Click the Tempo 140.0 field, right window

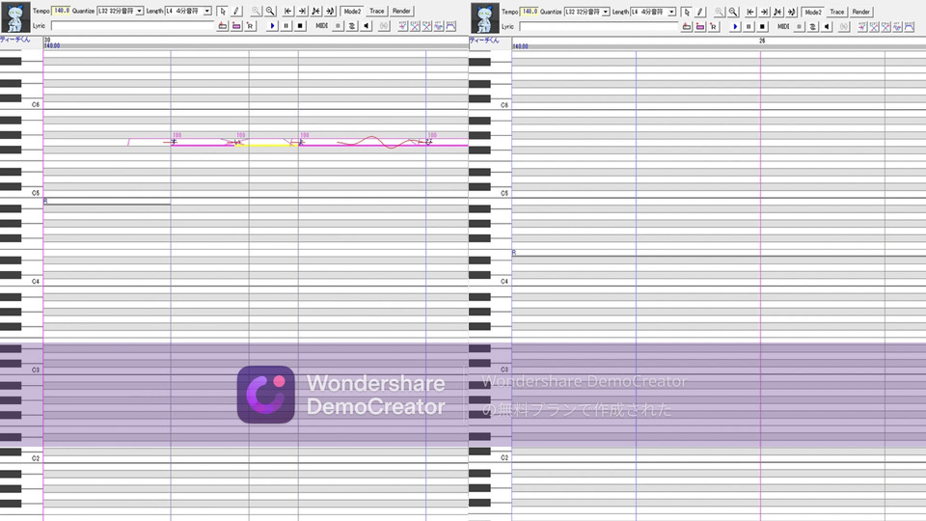click(530, 12)
